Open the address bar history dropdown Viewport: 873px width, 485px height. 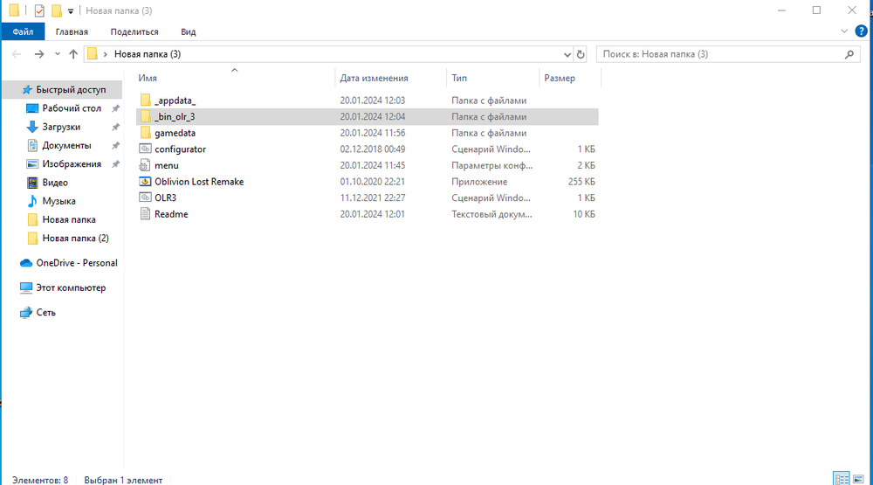pos(567,54)
